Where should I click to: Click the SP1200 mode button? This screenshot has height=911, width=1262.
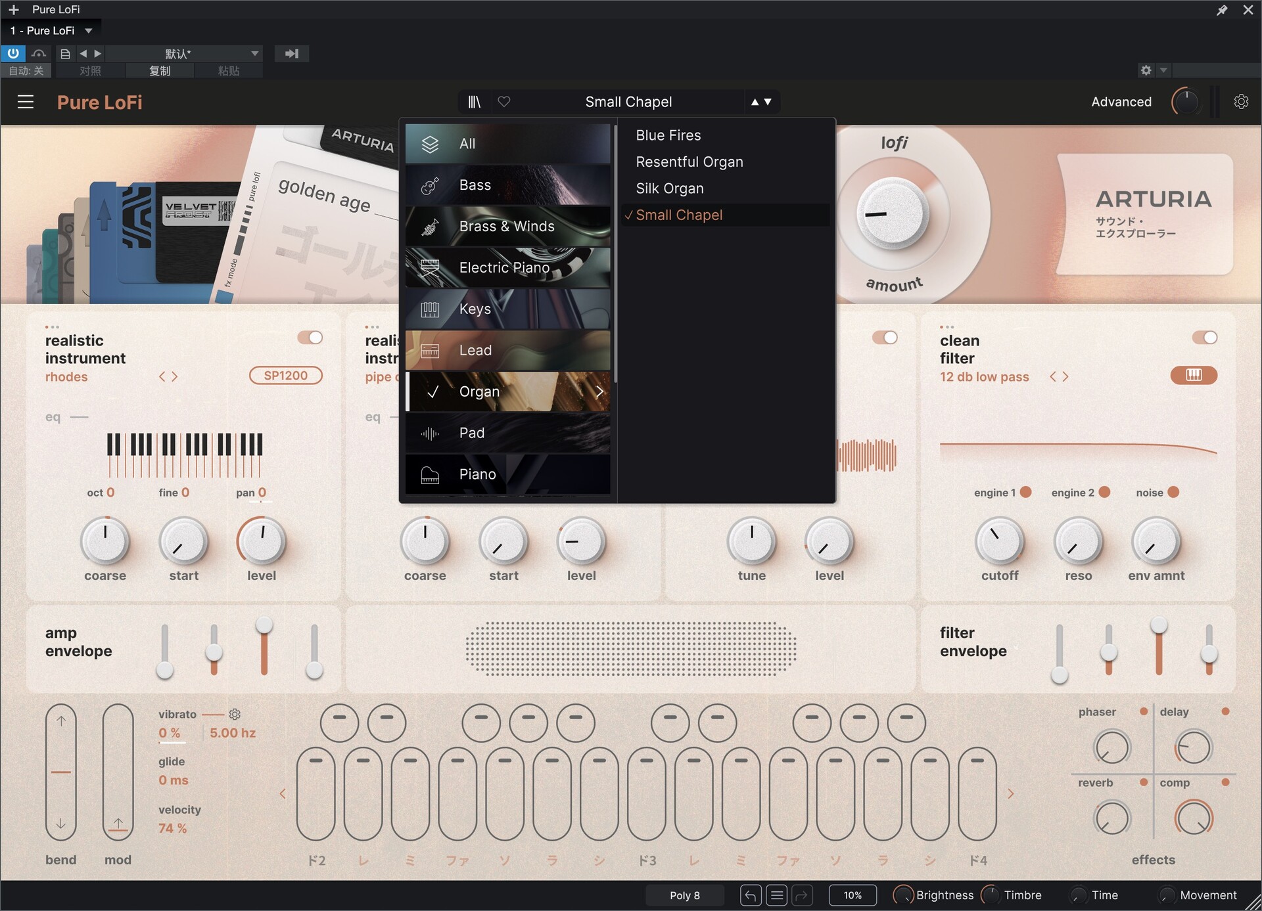(286, 375)
